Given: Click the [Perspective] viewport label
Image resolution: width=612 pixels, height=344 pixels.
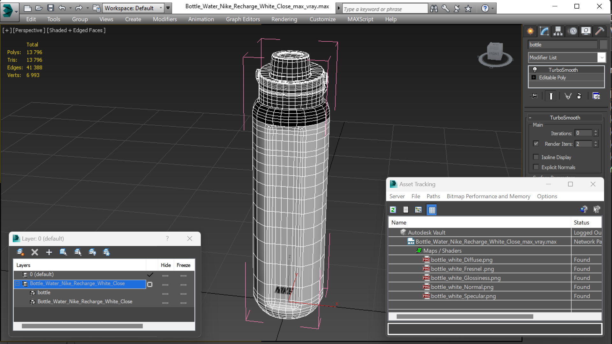Looking at the screenshot, I should click(x=28, y=30).
